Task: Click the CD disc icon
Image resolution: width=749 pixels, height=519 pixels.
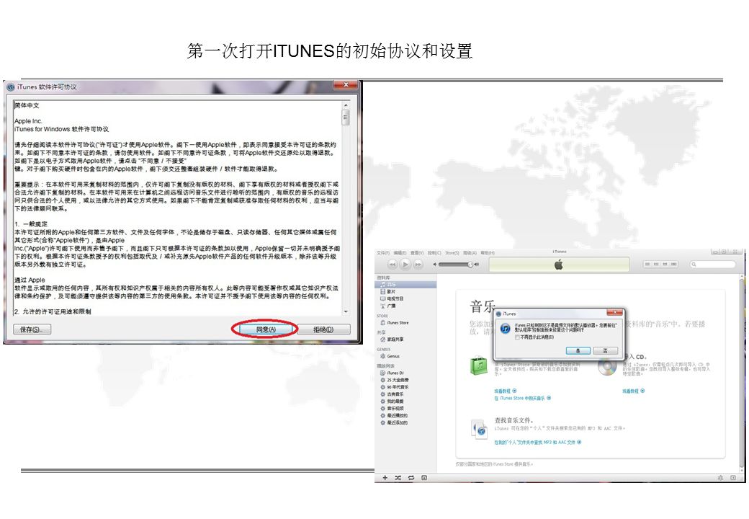Action: click(607, 367)
